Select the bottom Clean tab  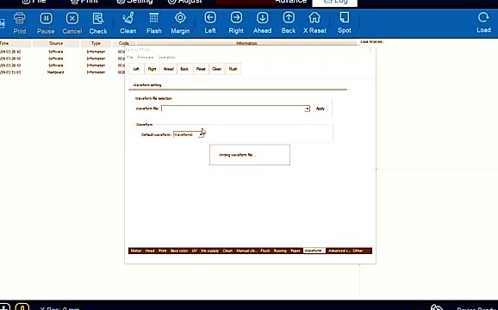click(x=227, y=251)
